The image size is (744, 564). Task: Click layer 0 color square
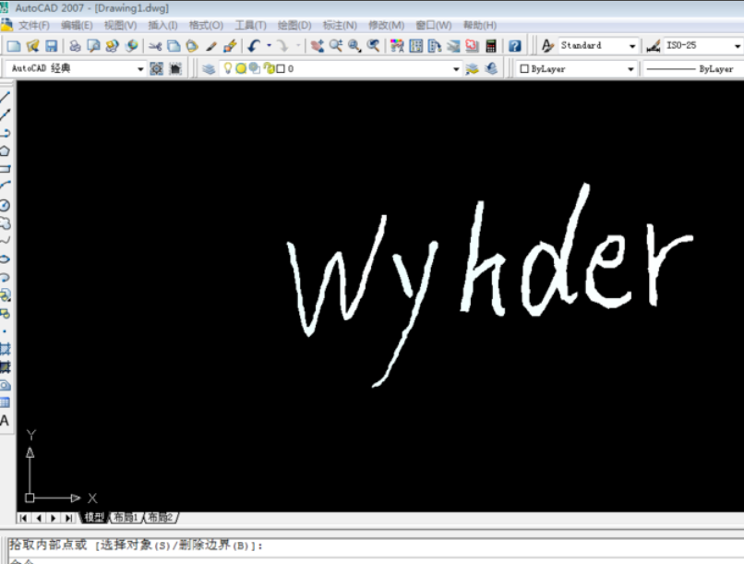(x=281, y=69)
